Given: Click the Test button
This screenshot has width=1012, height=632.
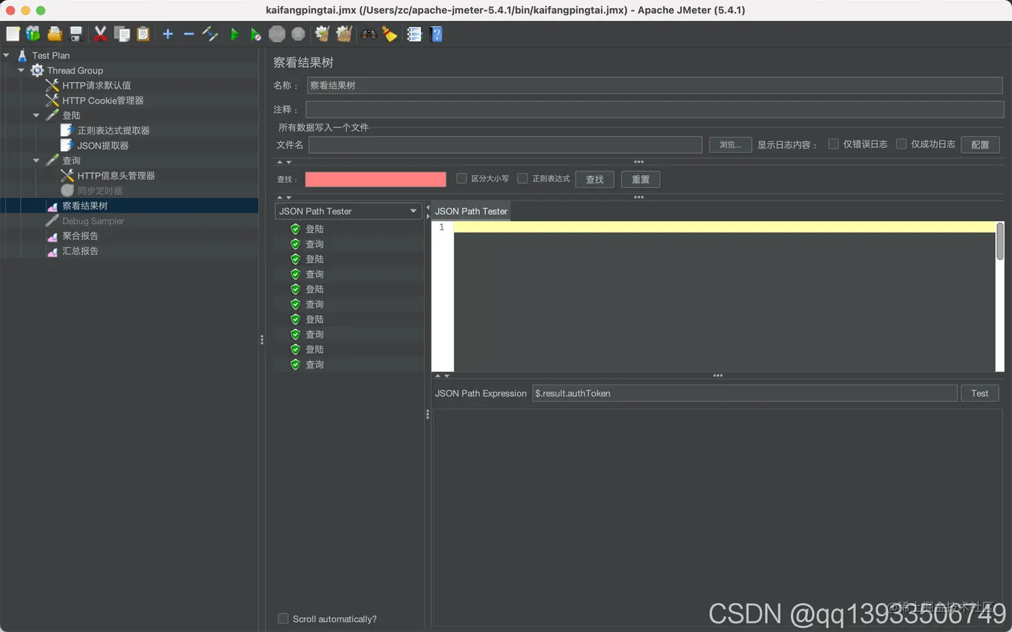Looking at the screenshot, I should coord(980,393).
